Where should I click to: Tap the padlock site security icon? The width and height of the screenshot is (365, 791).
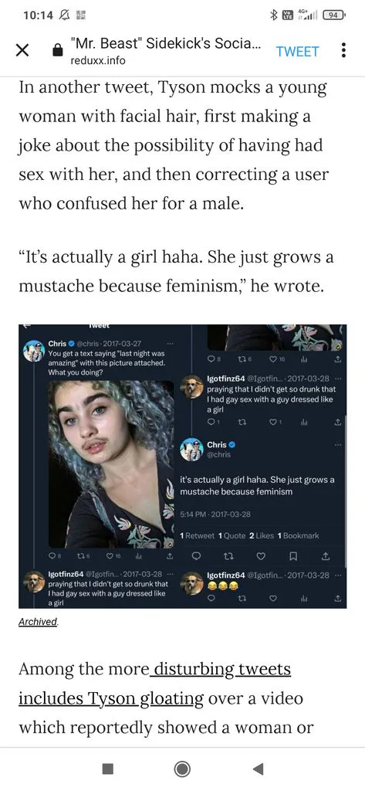coord(57,50)
